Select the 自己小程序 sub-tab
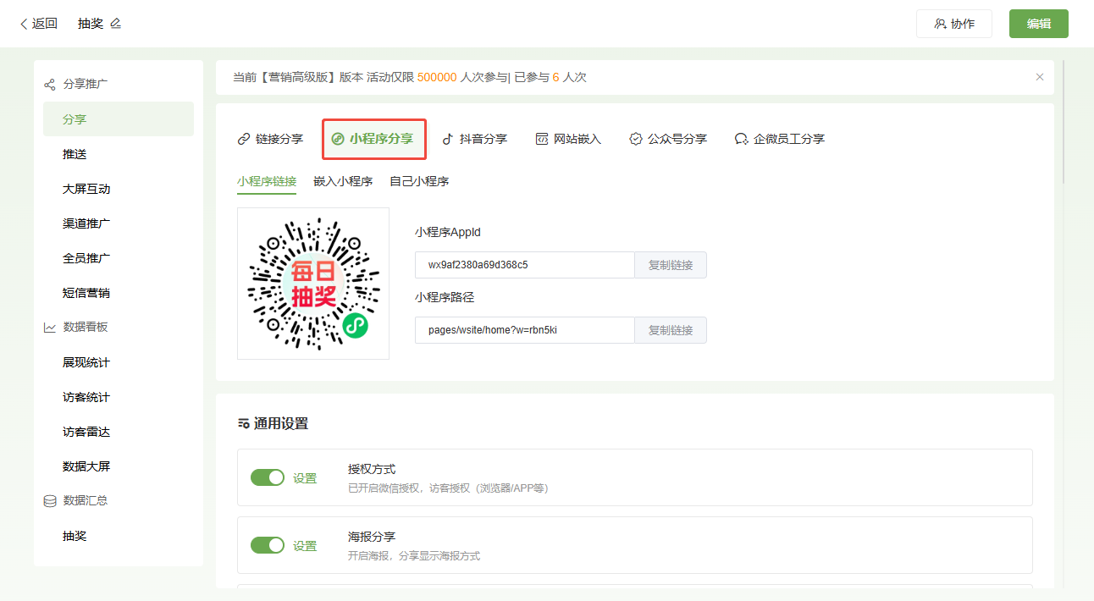This screenshot has width=1094, height=601. coord(419,181)
